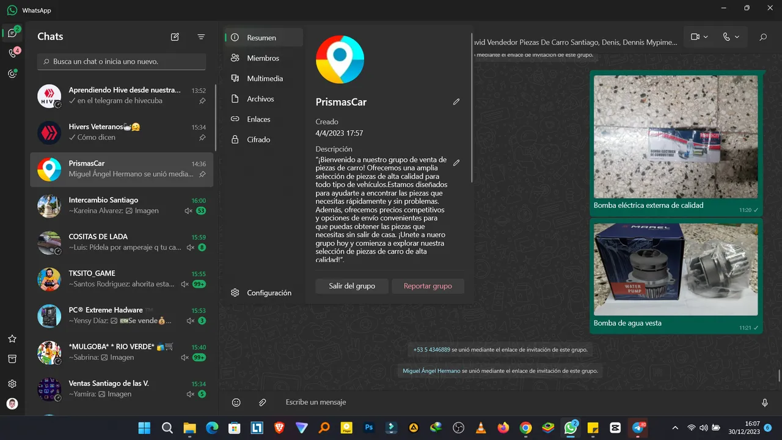The width and height of the screenshot is (782, 440).
Task: Click the +53 5 4346889 phone number
Action: pyautogui.click(x=432, y=350)
